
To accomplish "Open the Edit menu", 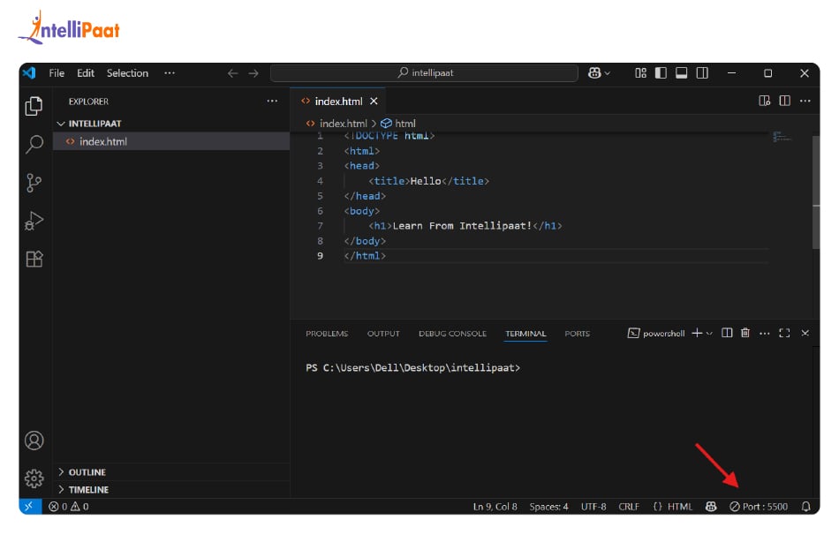I will tap(86, 73).
